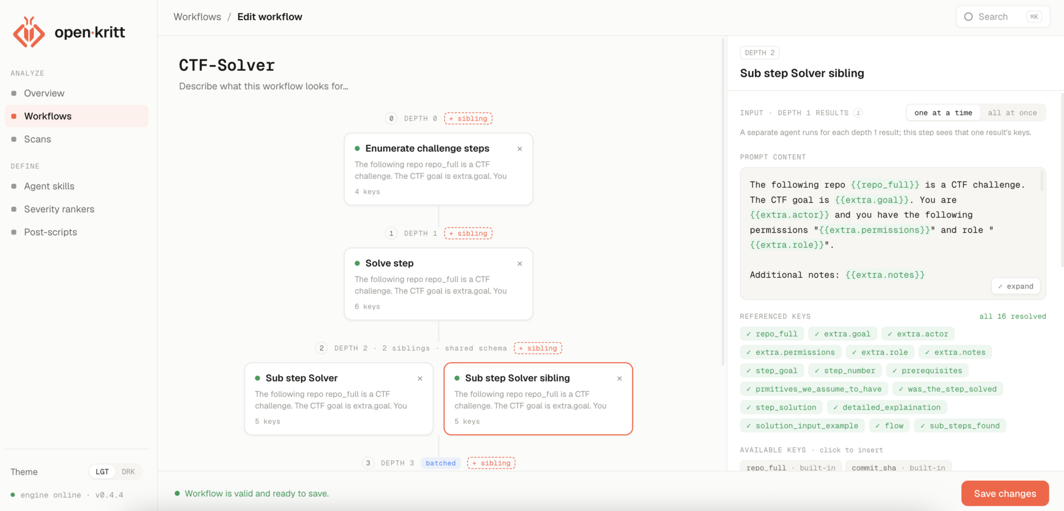Click the workflow description field
The width and height of the screenshot is (1064, 511).
264,86
